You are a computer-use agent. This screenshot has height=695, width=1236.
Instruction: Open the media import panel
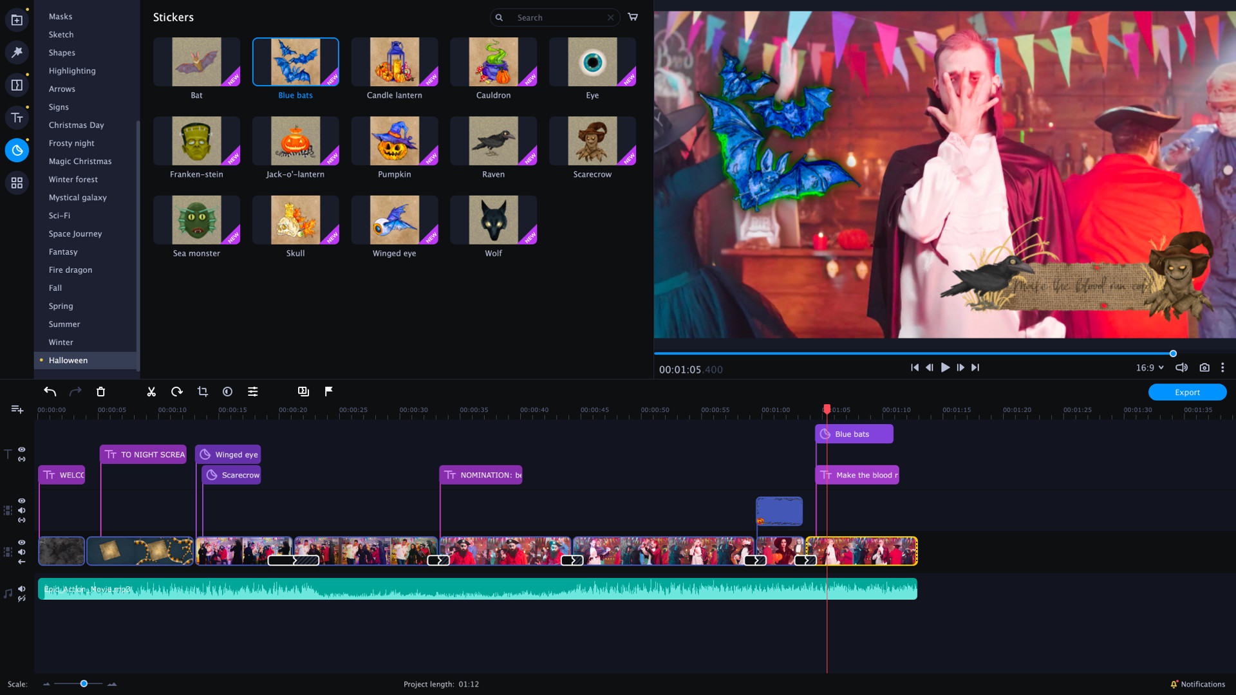pos(17,19)
